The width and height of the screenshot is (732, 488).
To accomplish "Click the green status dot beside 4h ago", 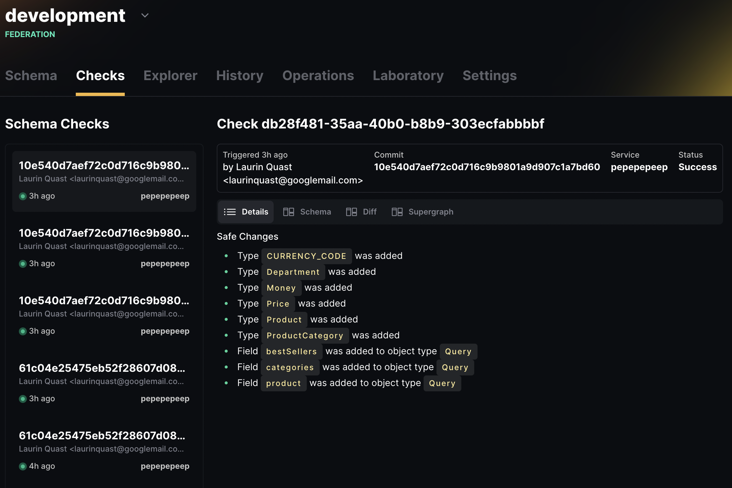I will pyautogui.click(x=23, y=466).
